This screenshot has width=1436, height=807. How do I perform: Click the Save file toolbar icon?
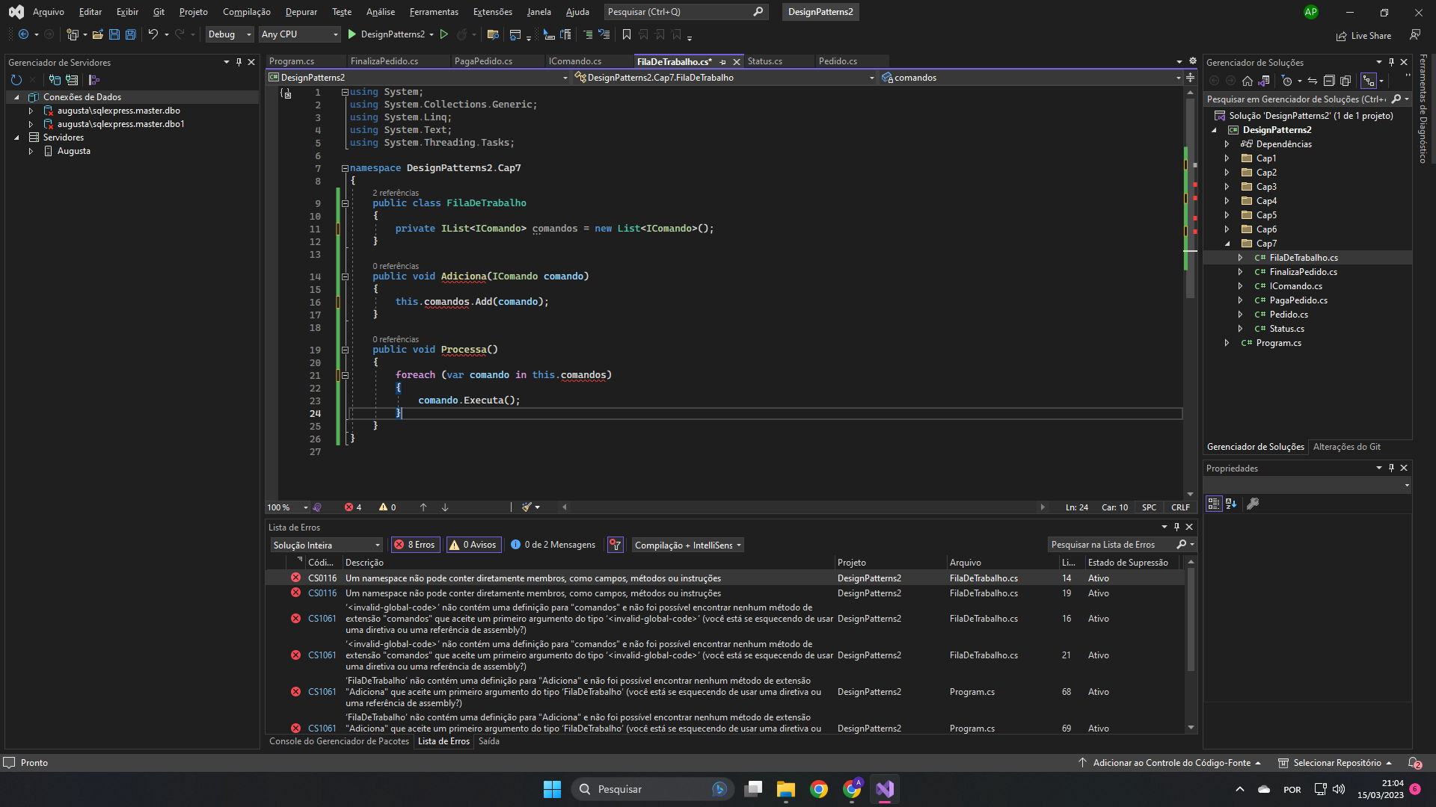point(114,34)
